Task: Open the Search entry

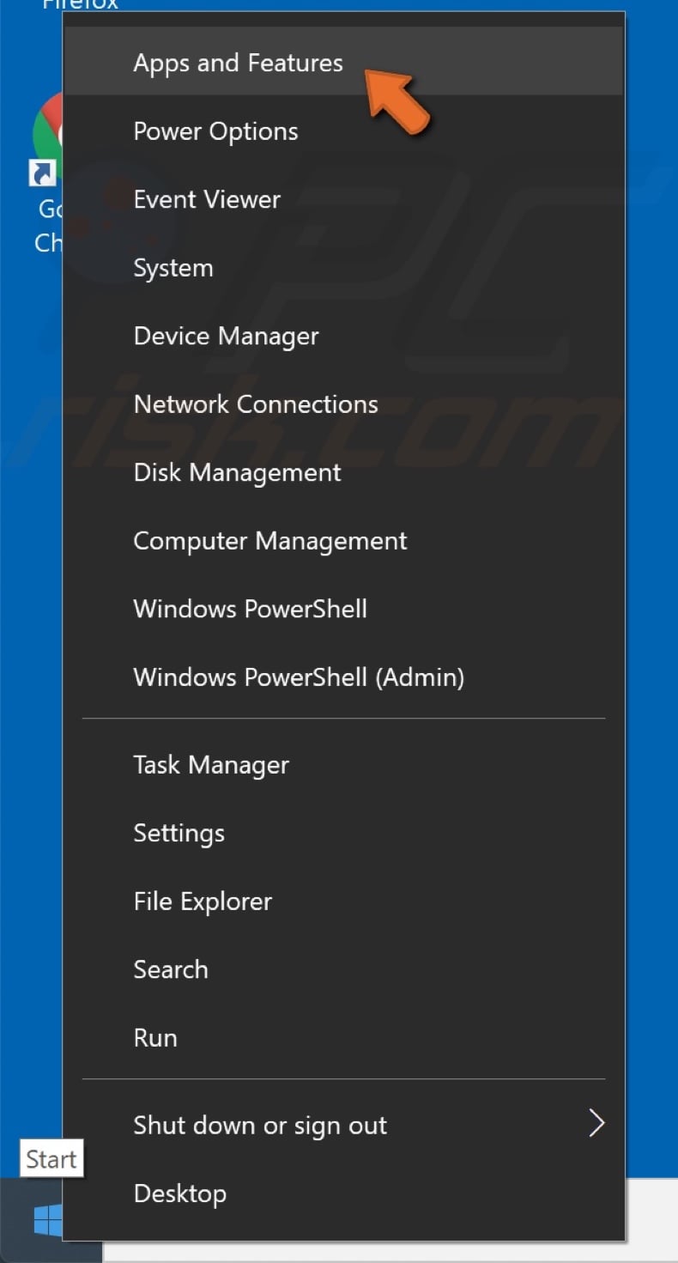Action: pyautogui.click(x=171, y=969)
